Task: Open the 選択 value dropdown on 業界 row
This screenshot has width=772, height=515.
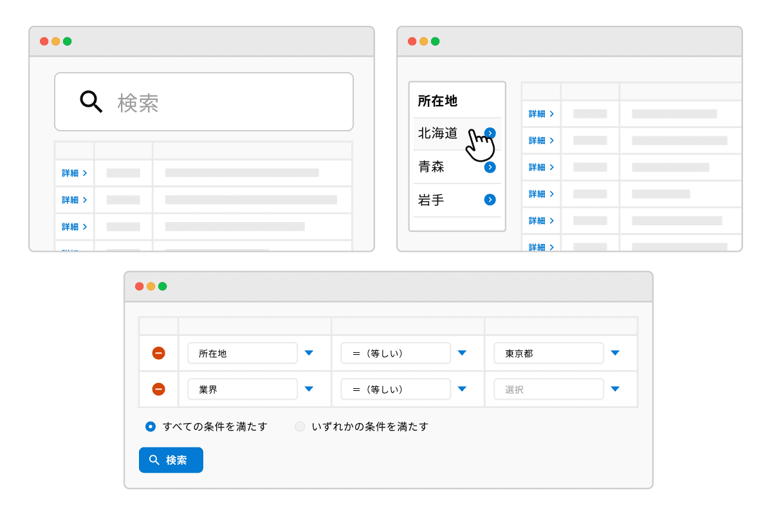Action: tap(615, 389)
